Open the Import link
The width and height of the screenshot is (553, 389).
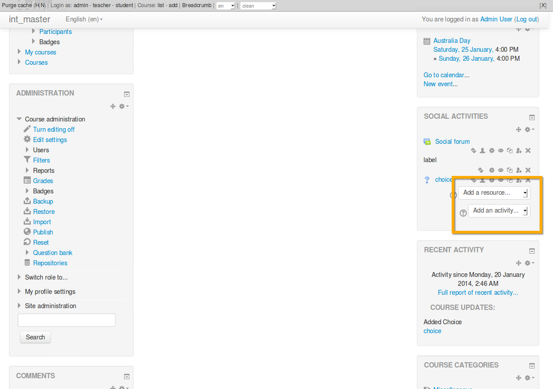point(42,222)
